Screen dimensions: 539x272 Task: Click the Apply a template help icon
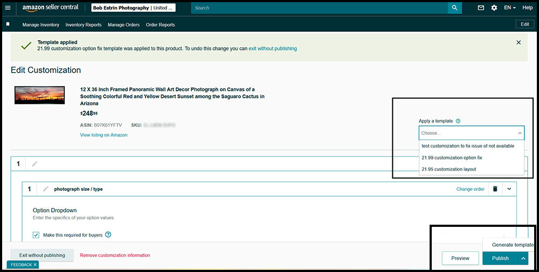(458, 121)
